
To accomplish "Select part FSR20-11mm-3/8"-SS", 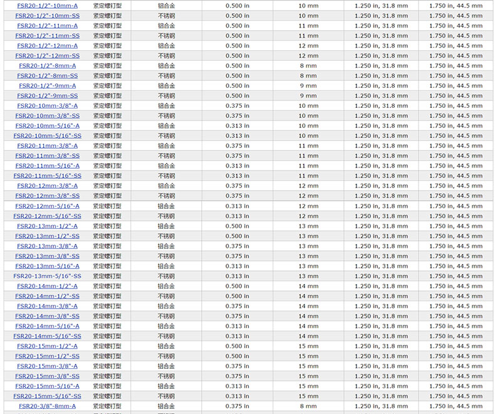I will (47, 156).
